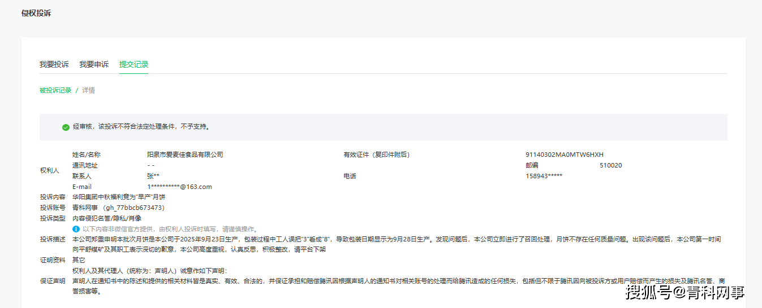Click the review result message 不予支持

[x=141, y=127]
